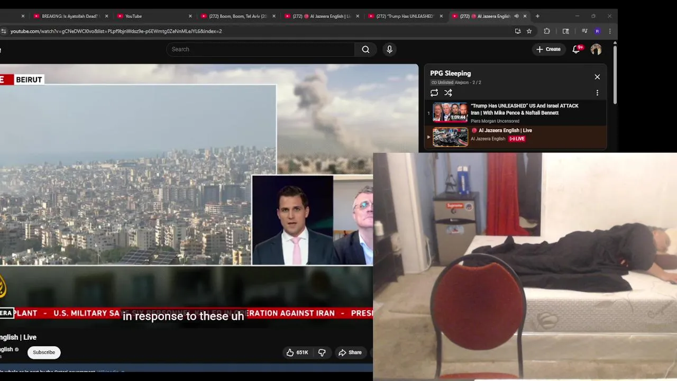This screenshot has height=381, width=677.
Task: Close the 'Boom, Boom, Tel Aviv' tab
Action: click(x=274, y=16)
